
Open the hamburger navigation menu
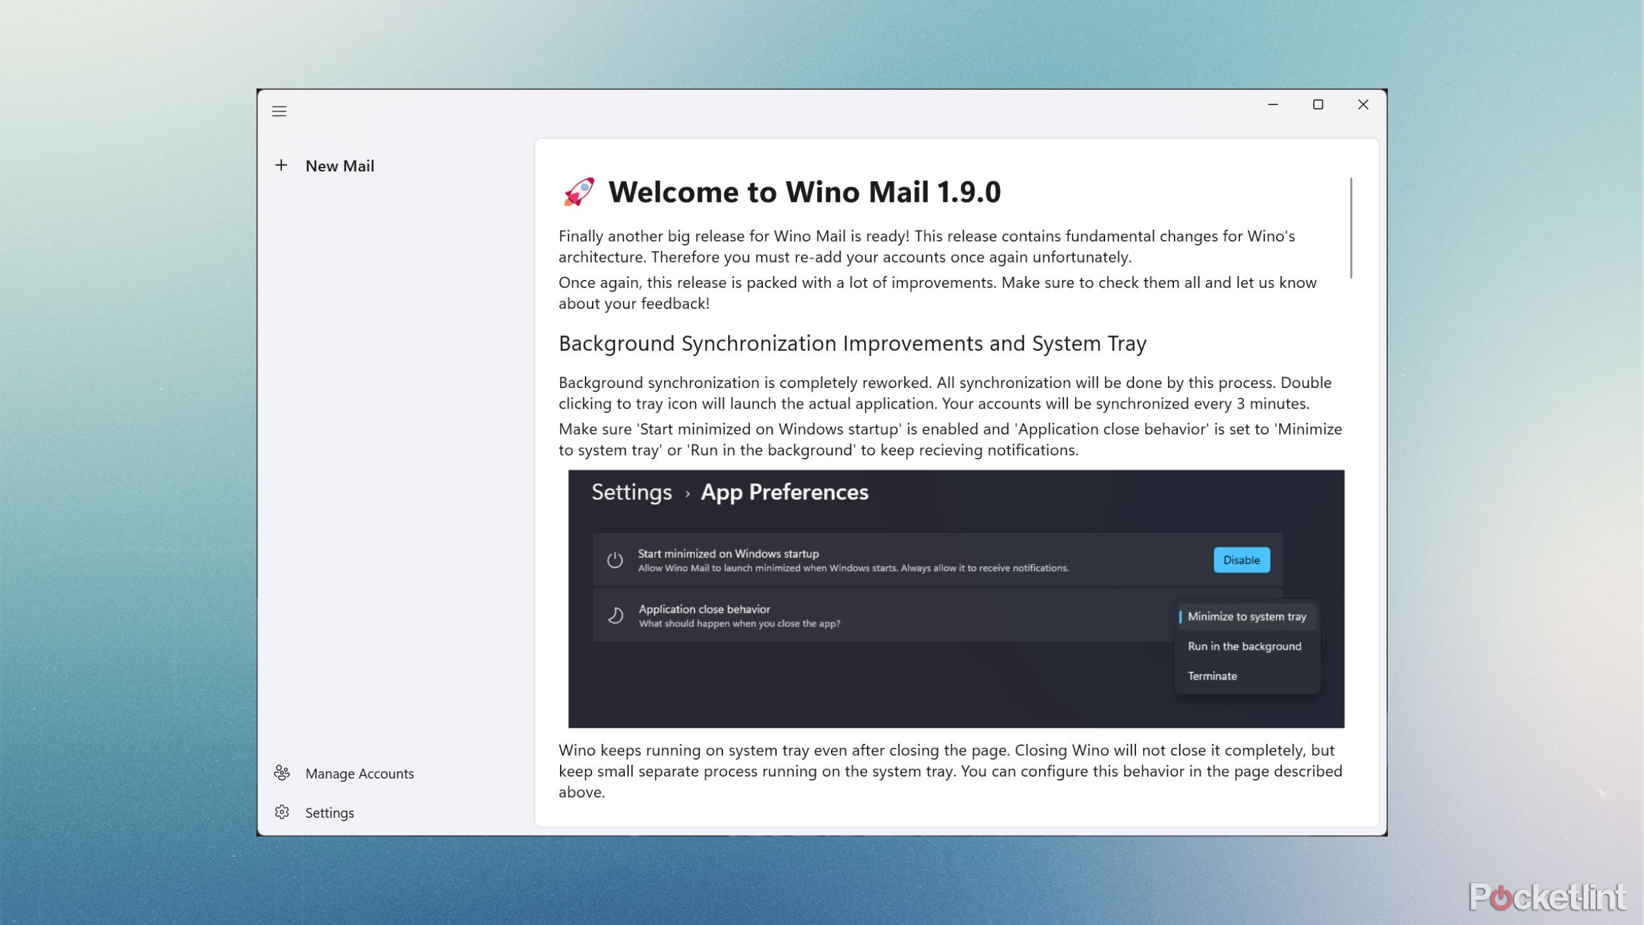[x=279, y=111]
